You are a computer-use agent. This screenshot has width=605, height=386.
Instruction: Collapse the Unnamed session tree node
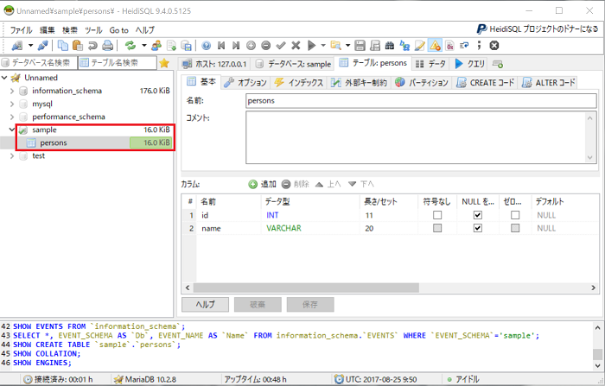point(4,78)
